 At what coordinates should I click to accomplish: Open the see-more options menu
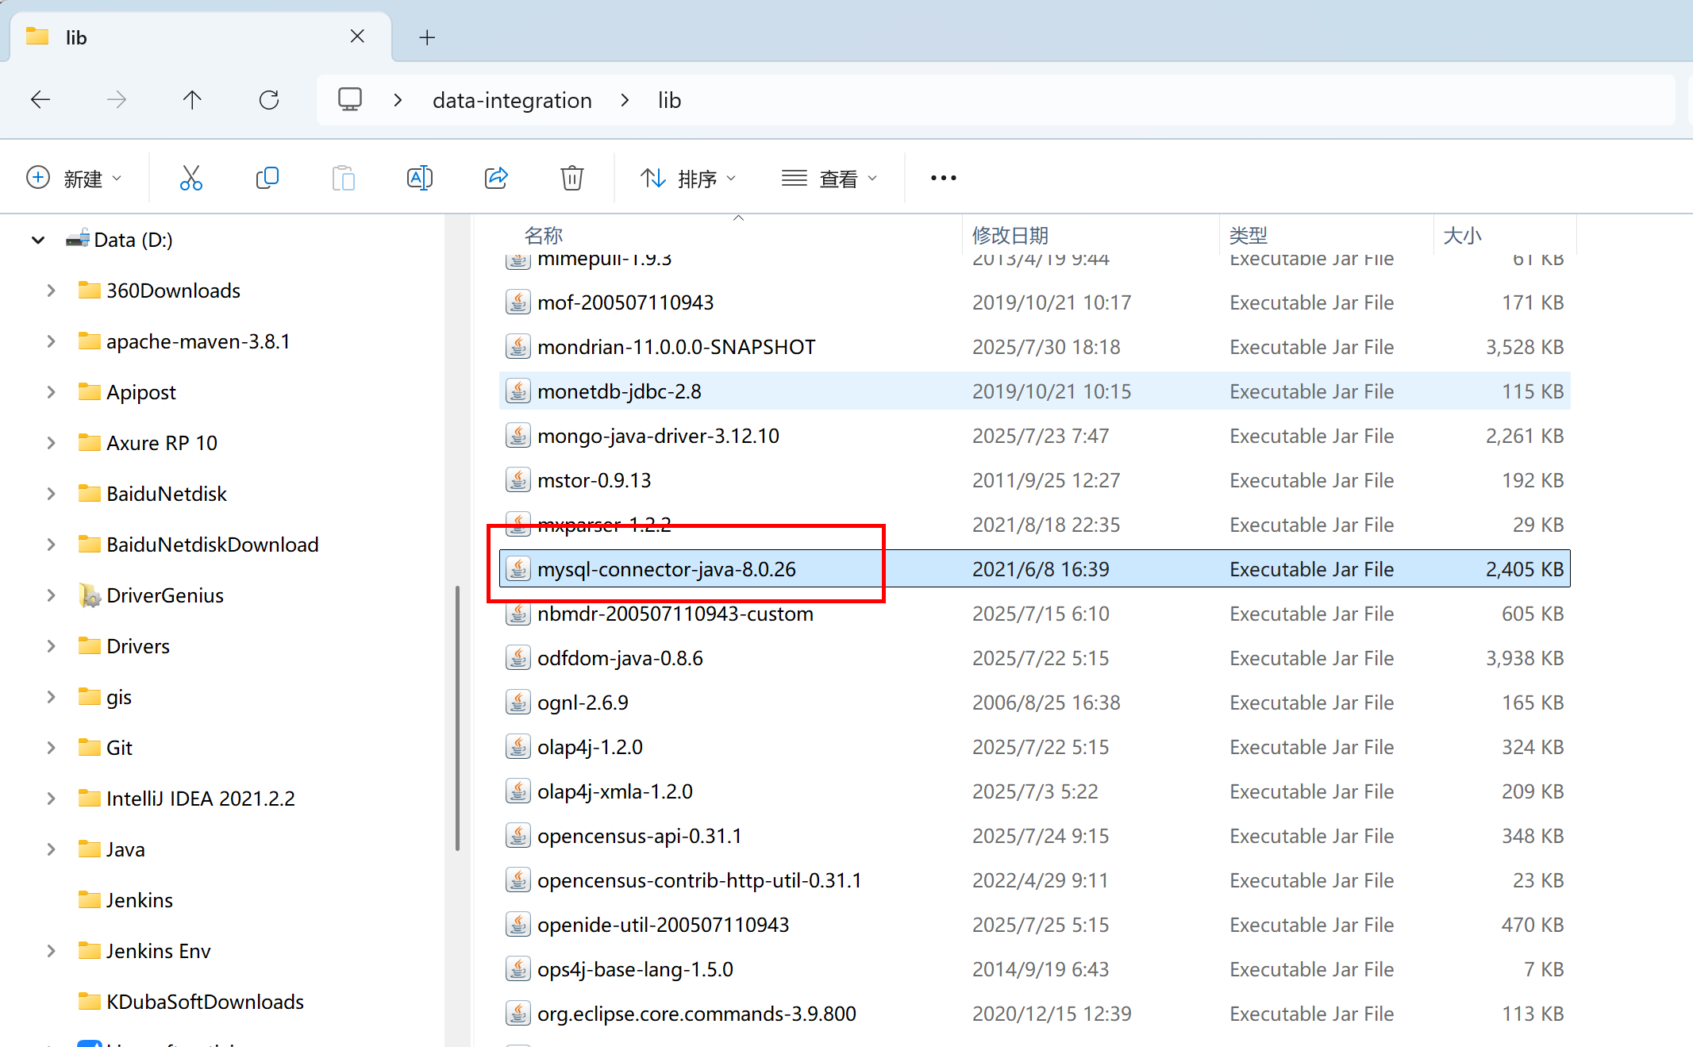pyautogui.click(x=942, y=177)
